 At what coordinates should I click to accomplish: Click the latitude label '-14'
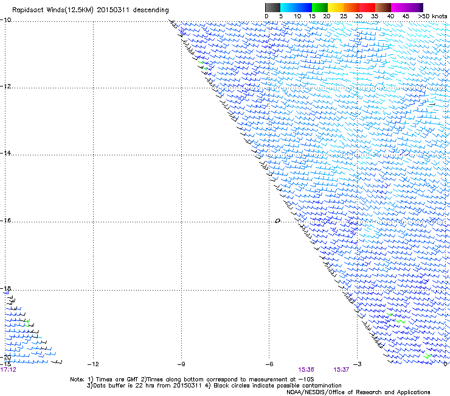tap(5, 153)
